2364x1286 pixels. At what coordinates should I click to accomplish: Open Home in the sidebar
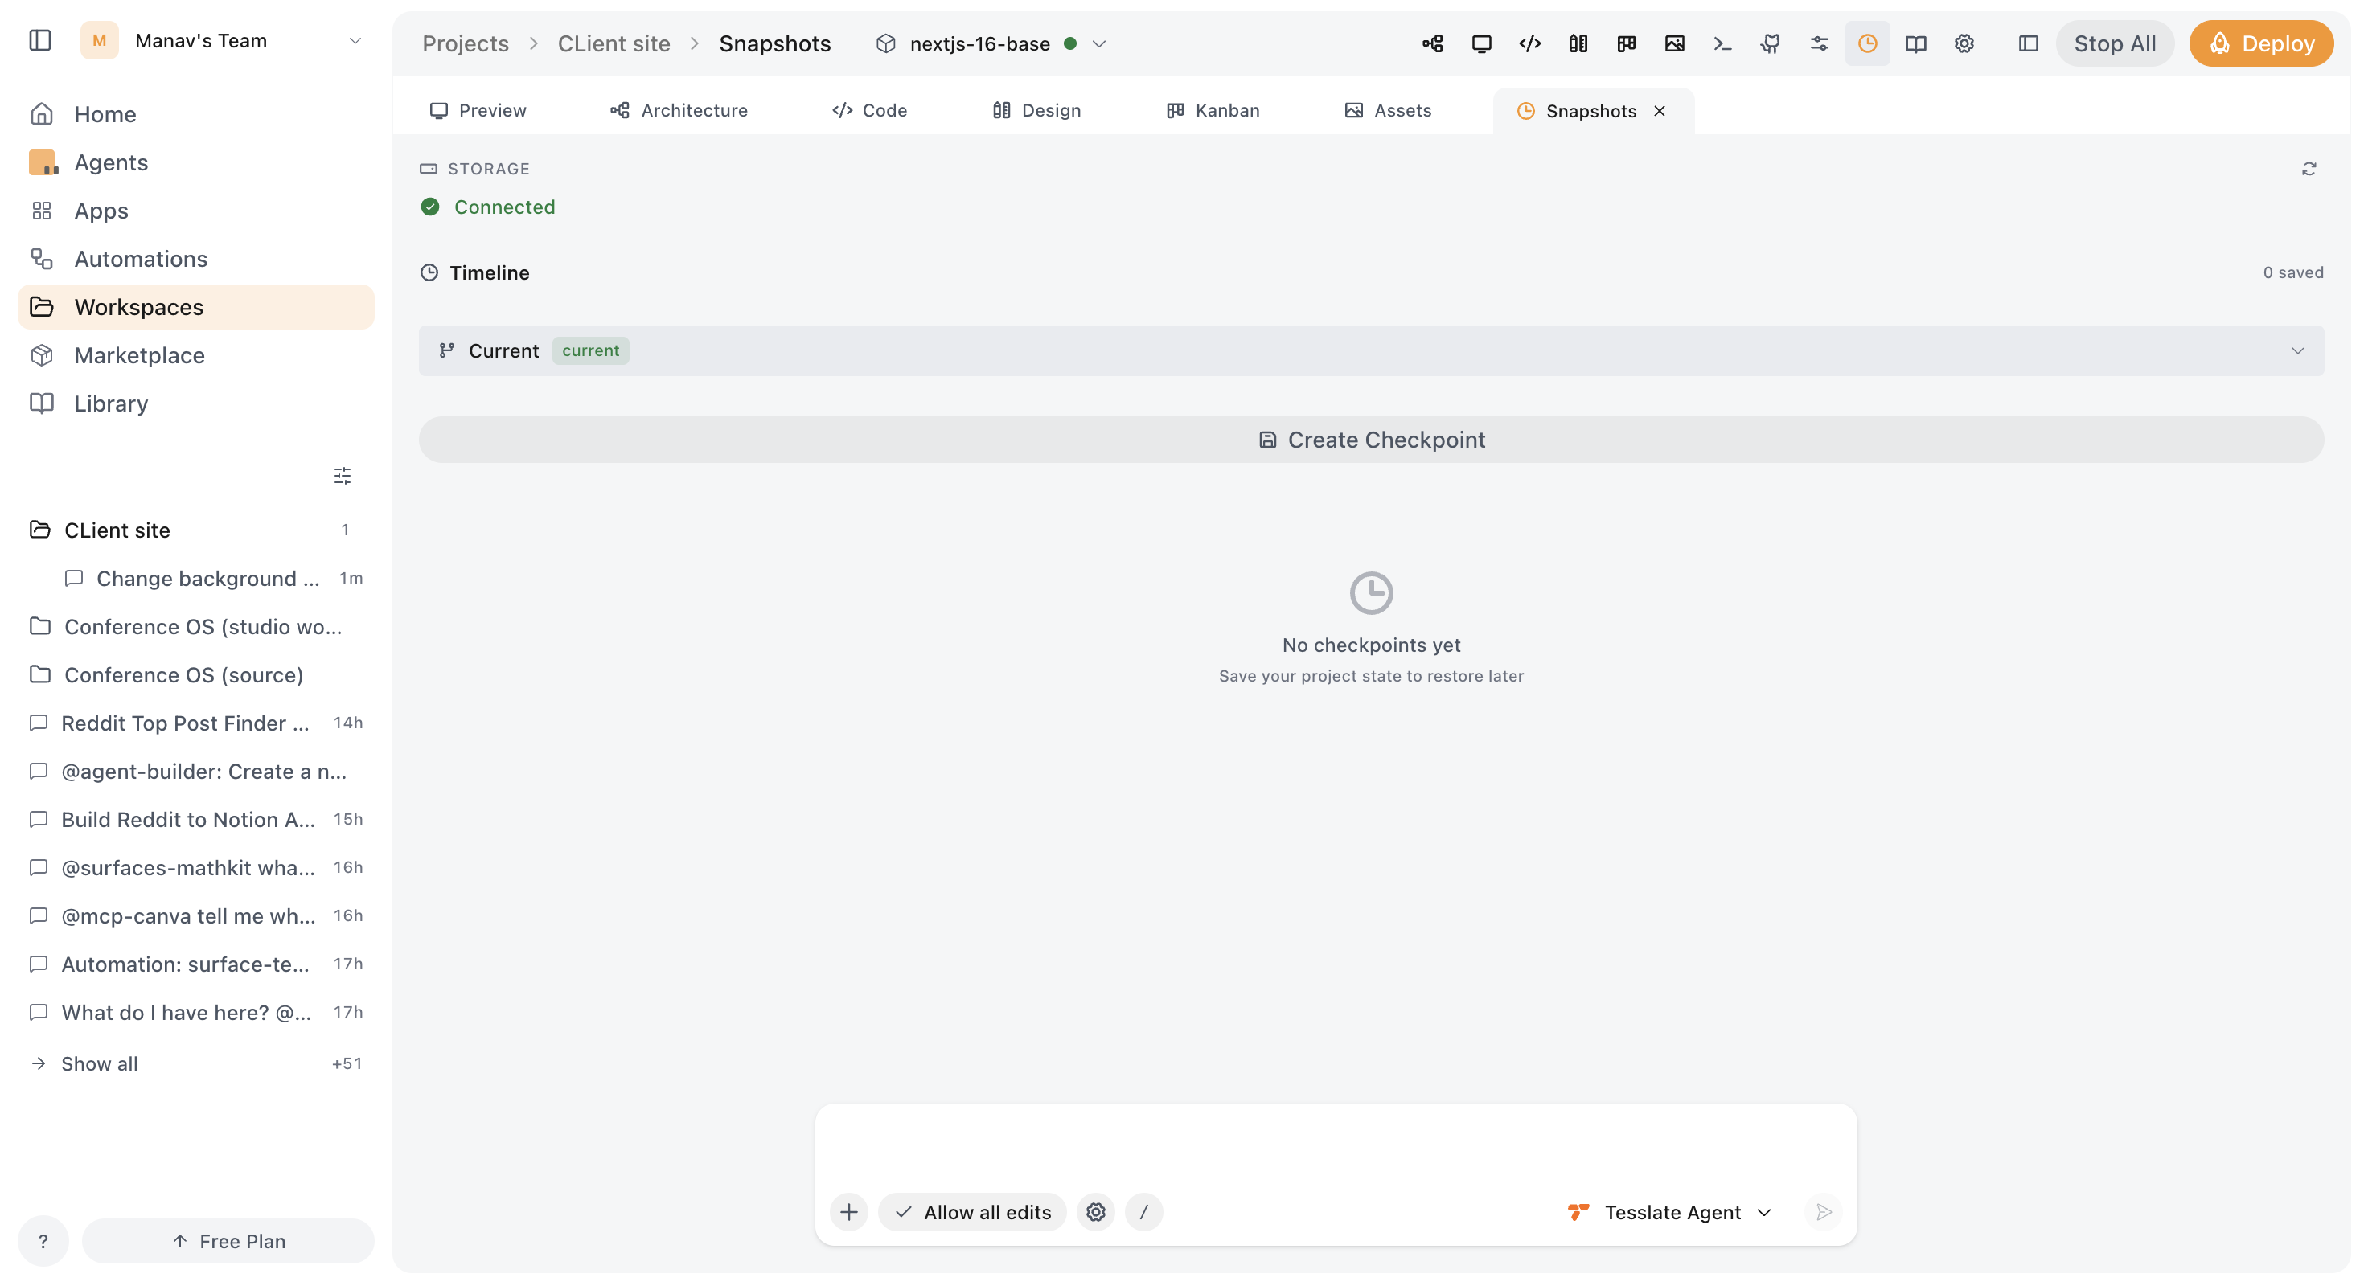pos(195,114)
